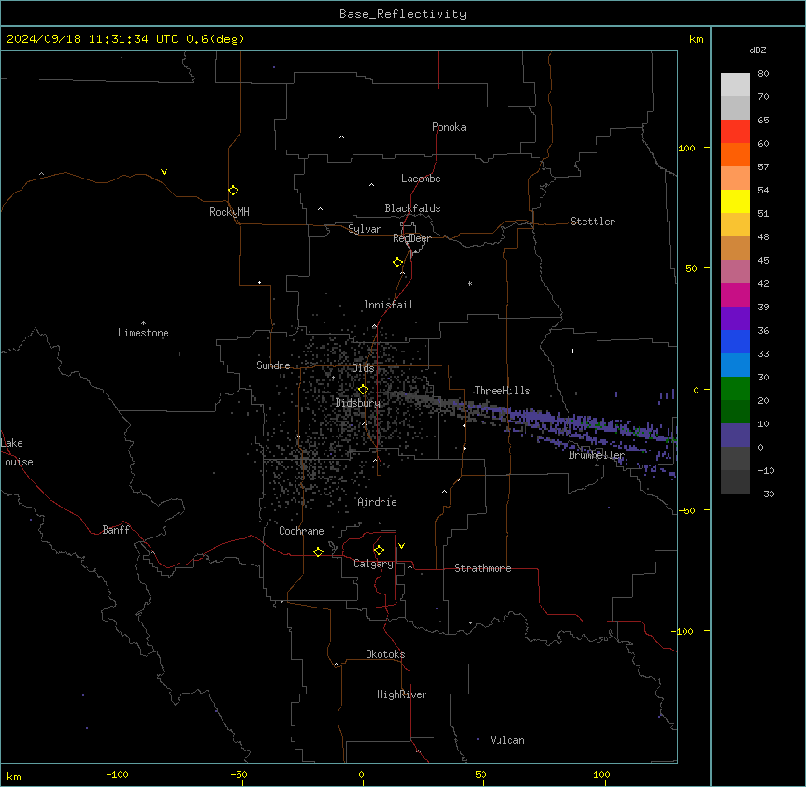The height and width of the screenshot is (787, 806).
Task: Click the -100 tick on bottom axis
Action: click(x=117, y=774)
